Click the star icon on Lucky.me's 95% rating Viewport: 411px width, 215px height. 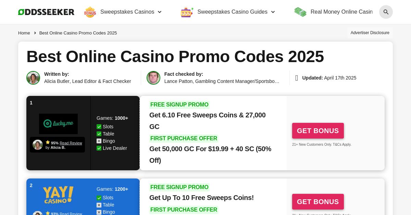pyautogui.click(x=48, y=142)
